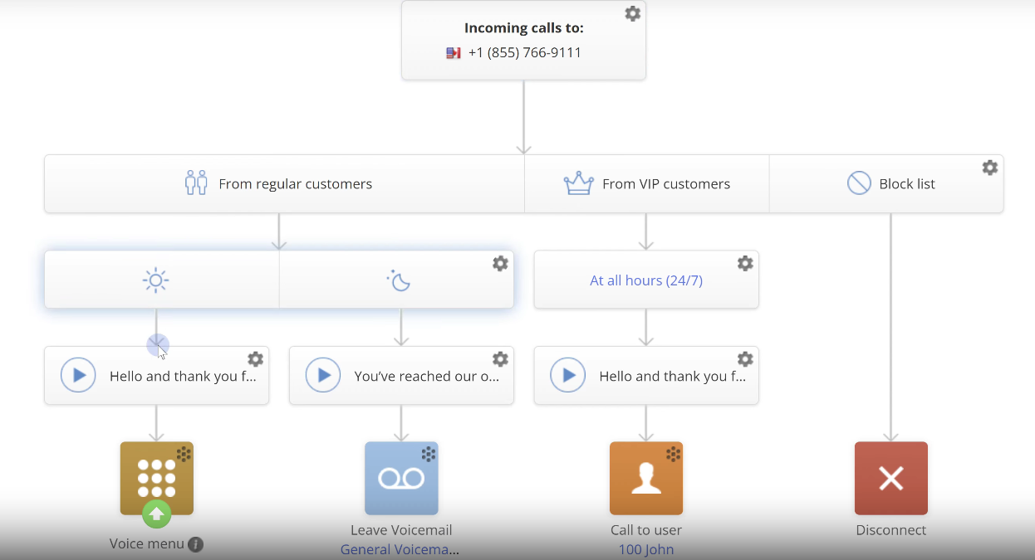Click the "Incoming calls to:" heading
1035x560 pixels.
[x=524, y=28]
